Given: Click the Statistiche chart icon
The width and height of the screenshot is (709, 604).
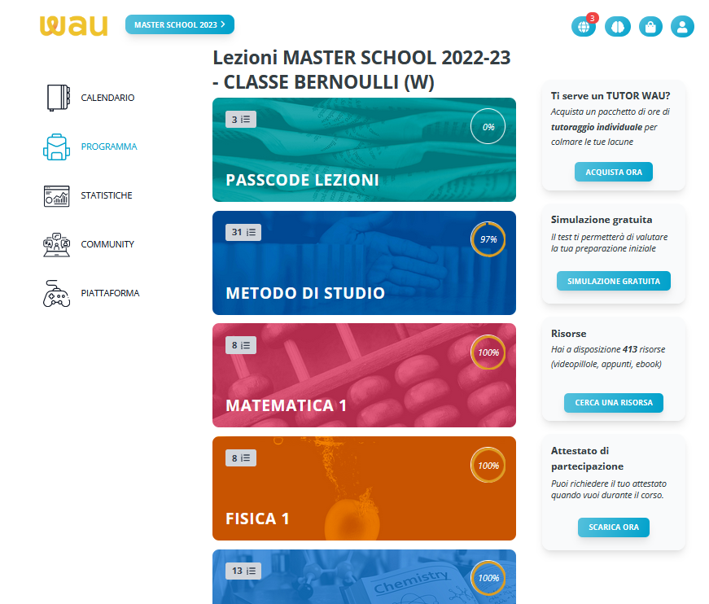Looking at the screenshot, I should click(56, 195).
